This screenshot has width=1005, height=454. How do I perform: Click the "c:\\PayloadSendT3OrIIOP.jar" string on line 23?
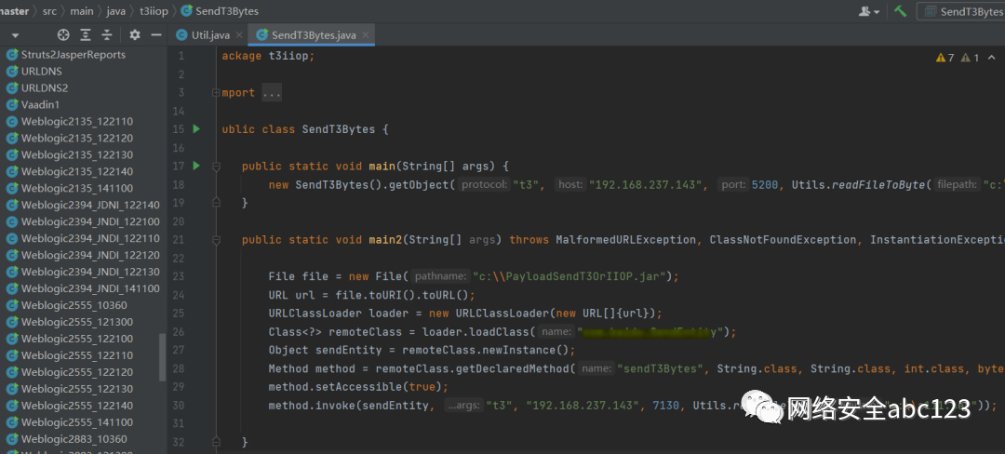point(569,276)
